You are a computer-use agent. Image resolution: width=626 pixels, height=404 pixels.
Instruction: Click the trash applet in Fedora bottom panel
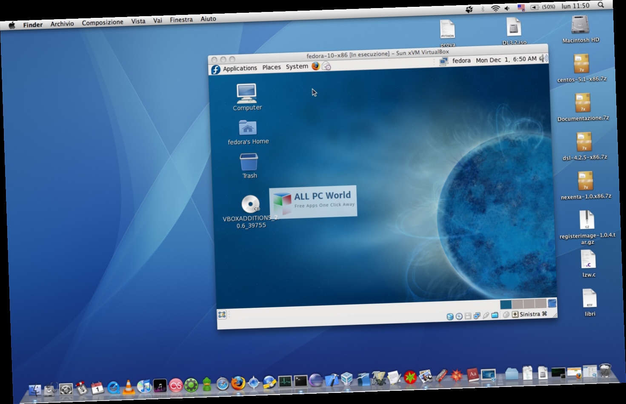click(552, 303)
